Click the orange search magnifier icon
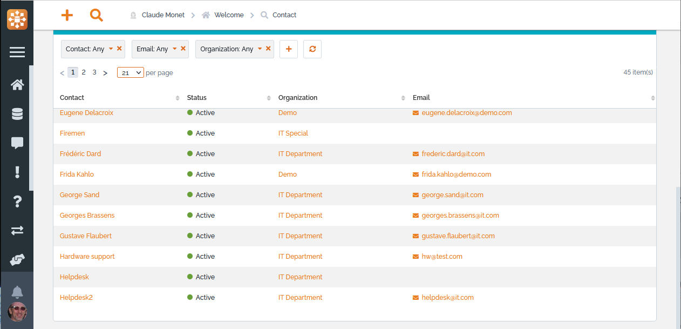 pyautogui.click(x=96, y=15)
